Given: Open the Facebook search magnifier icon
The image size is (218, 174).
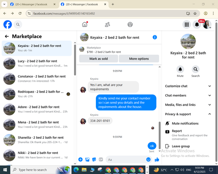Looking at the screenshot, I should point(18,24).
